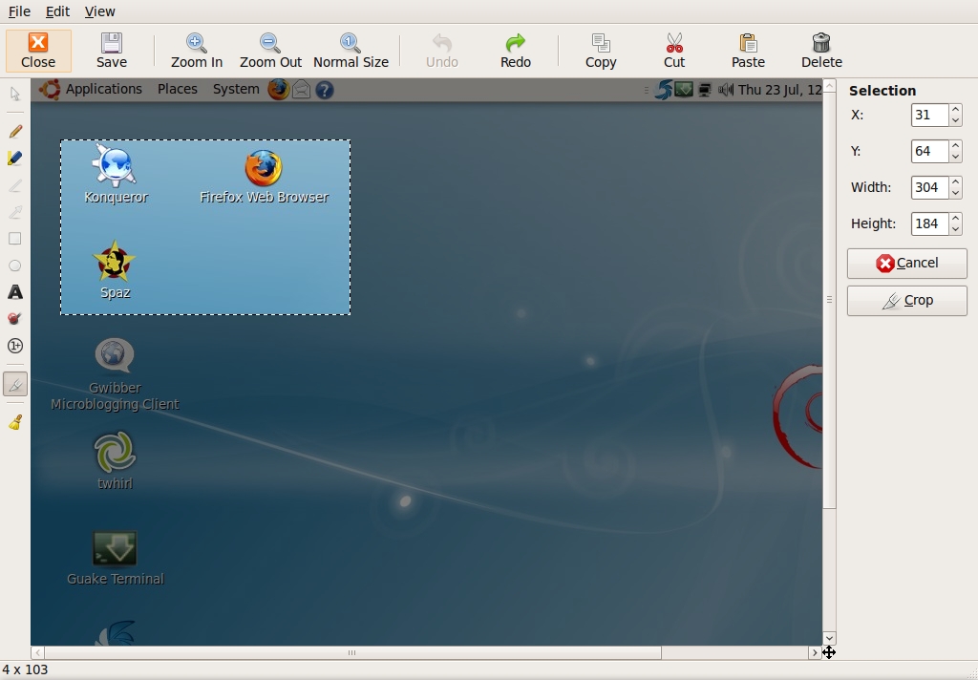This screenshot has height=680, width=978.
Task: Click the scroll-up arrow of vertical scrollbar
Action: [x=829, y=85]
